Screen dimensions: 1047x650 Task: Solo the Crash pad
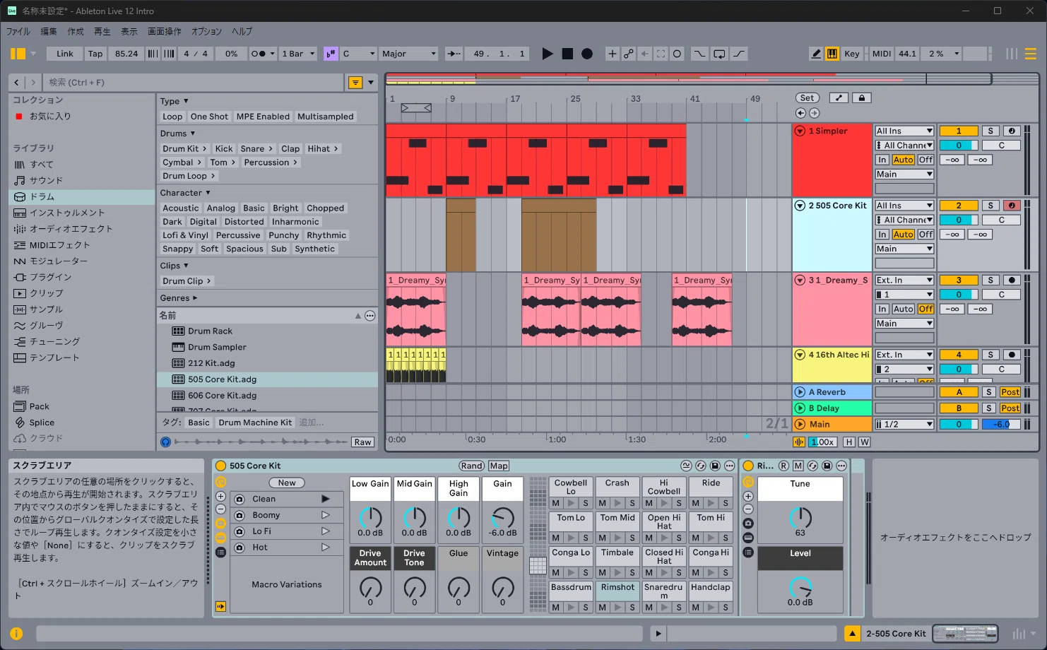click(632, 503)
